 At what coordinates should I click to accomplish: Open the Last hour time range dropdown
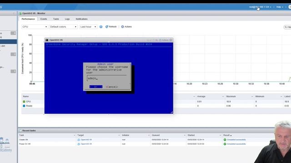tap(88, 27)
